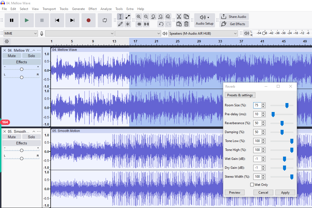Open Effects for 04. Mellow Wave track
Viewport: 312px width, 208px height.
pos(21,62)
